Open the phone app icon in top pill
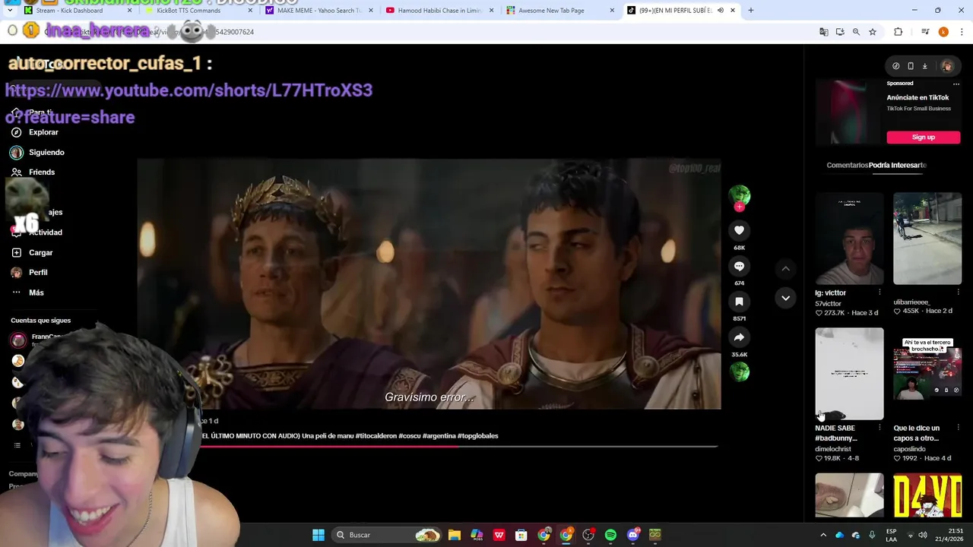 point(910,66)
